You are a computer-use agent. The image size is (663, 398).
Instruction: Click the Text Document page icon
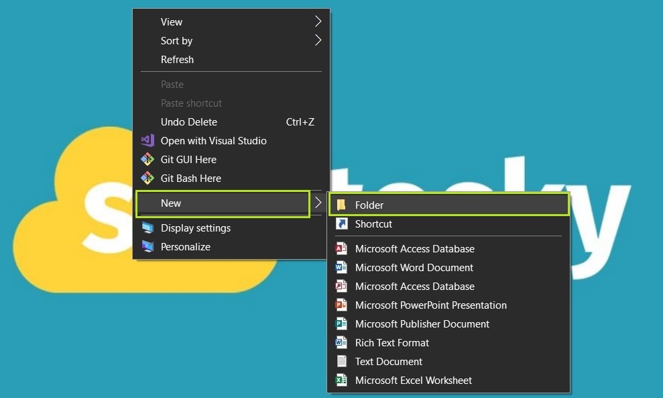click(x=341, y=361)
